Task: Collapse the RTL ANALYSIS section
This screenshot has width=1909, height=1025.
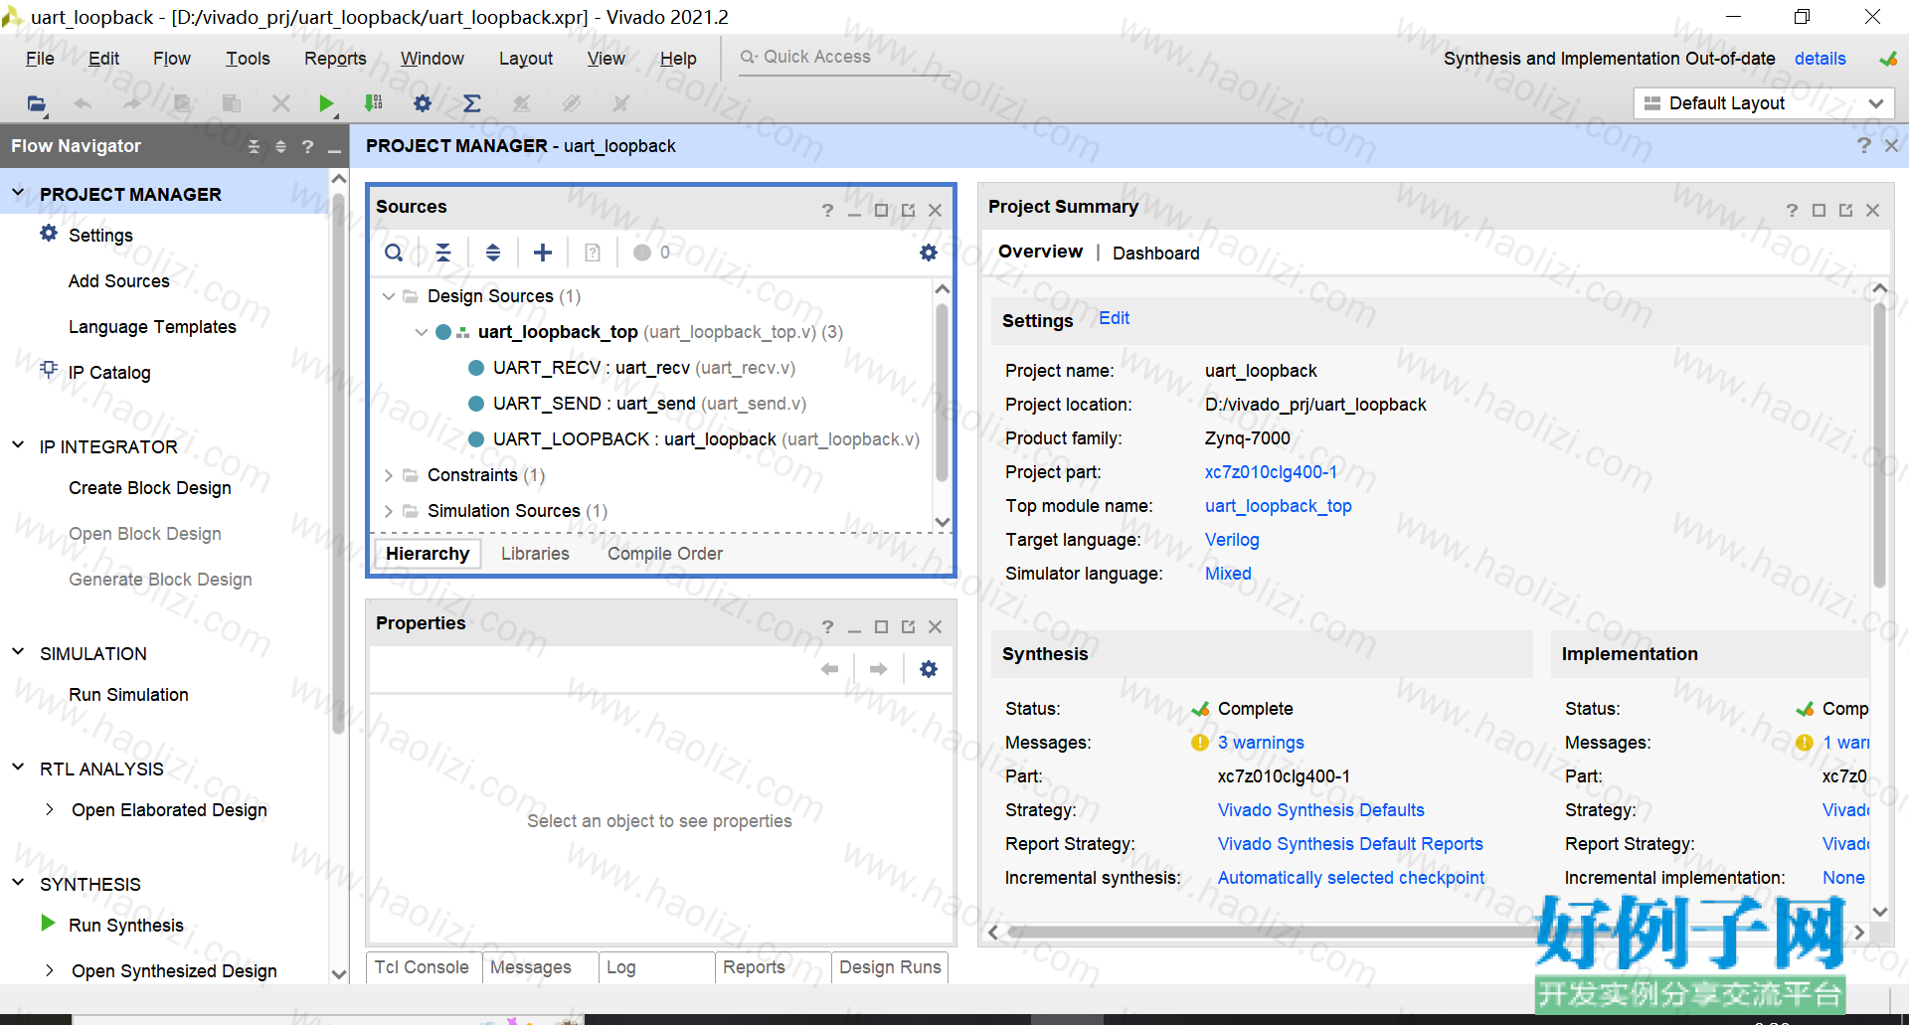Action: click(18, 768)
